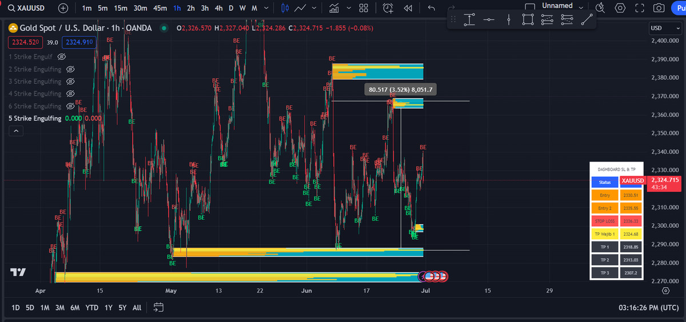This screenshot has height=322, width=686.
Task: Click the 80.517 (3.52%) measurement label
Action: (401, 90)
